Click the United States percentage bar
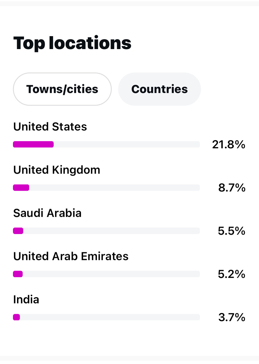The width and height of the screenshot is (259, 364). [106, 145]
